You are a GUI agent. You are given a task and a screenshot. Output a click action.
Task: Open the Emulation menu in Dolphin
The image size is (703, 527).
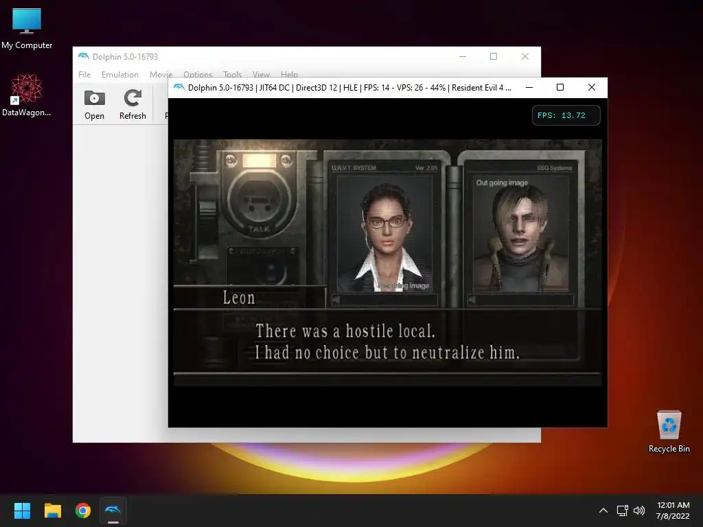tap(119, 74)
